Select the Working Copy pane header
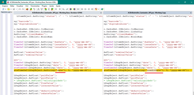 (148, 13)
